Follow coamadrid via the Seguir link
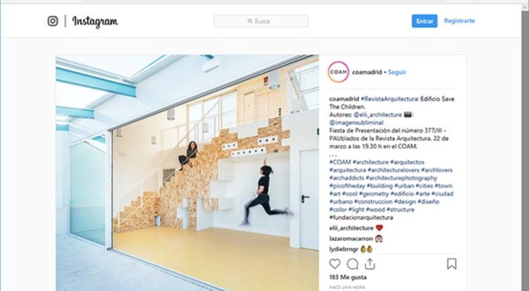 point(397,72)
